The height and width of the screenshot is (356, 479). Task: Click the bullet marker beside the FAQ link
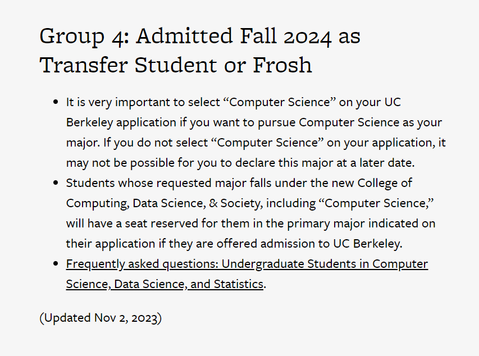pyautogui.click(x=55, y=264)
